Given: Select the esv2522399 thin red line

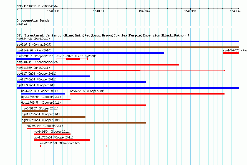Looking at the screenshot, I should pyautogui.click(x=74, y=146).
